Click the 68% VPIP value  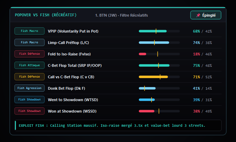tap(196, 31)
